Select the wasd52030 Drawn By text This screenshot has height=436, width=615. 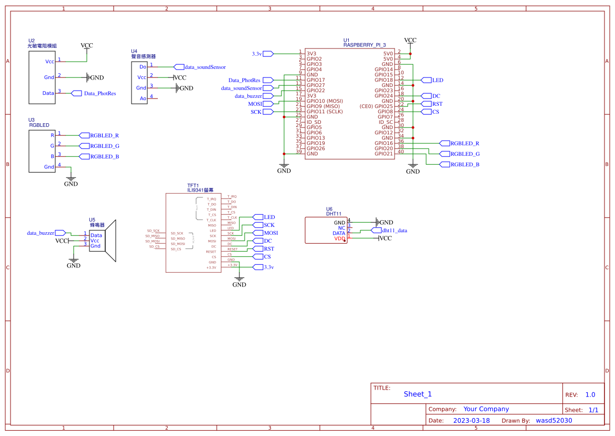pyautogui.click(x=554, y=420)
